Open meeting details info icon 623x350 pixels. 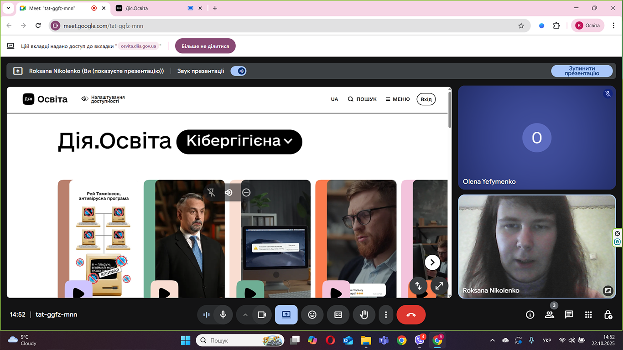coord(530,314)
